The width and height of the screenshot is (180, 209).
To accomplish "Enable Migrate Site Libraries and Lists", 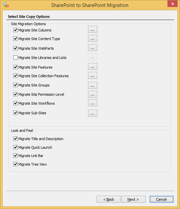I will [x=15, y=57].
